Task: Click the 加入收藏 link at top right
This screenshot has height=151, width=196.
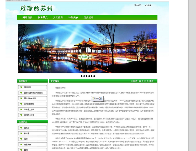Action: click(148, 5)
